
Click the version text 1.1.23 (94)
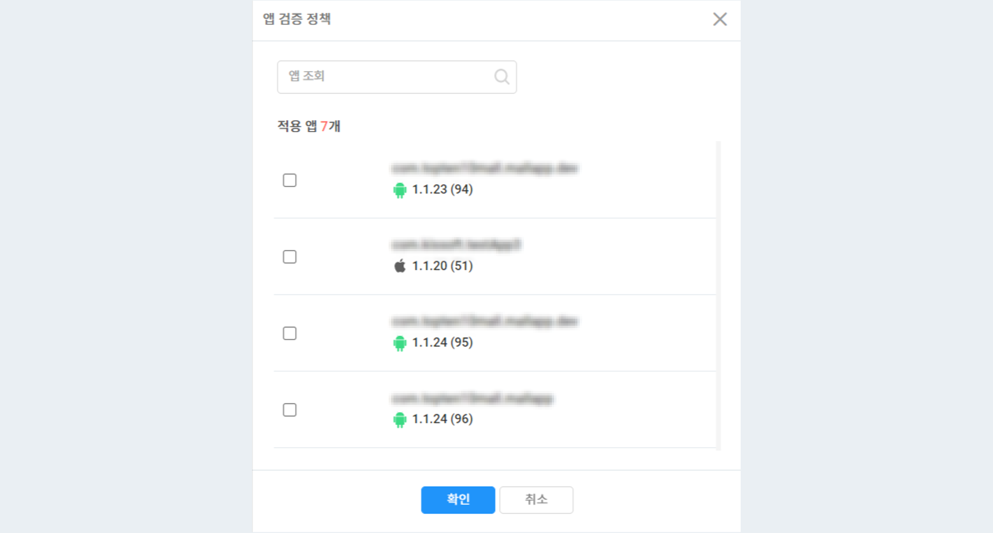442,190
